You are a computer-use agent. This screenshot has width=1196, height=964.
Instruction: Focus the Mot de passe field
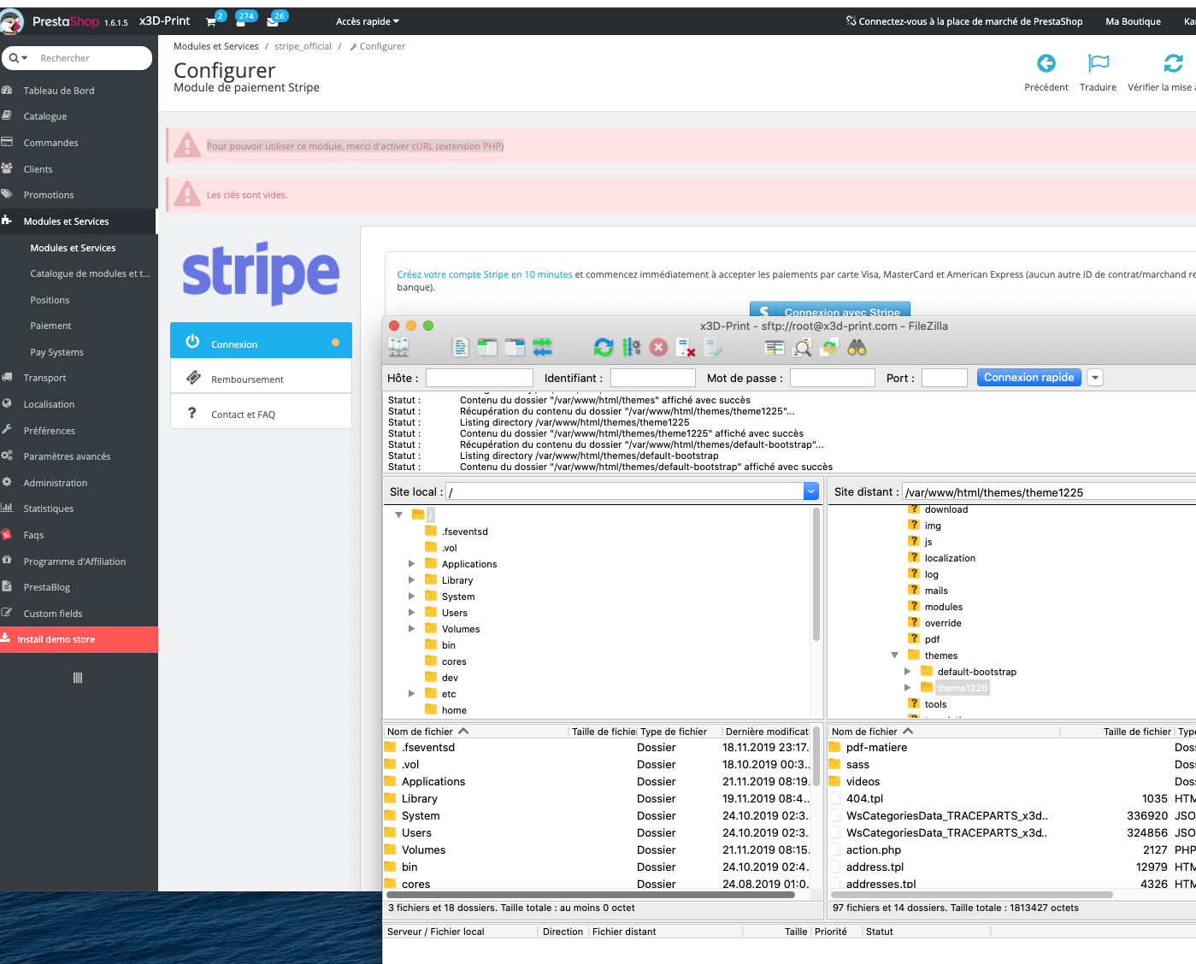pyautogui.click(x=833, y=378)
